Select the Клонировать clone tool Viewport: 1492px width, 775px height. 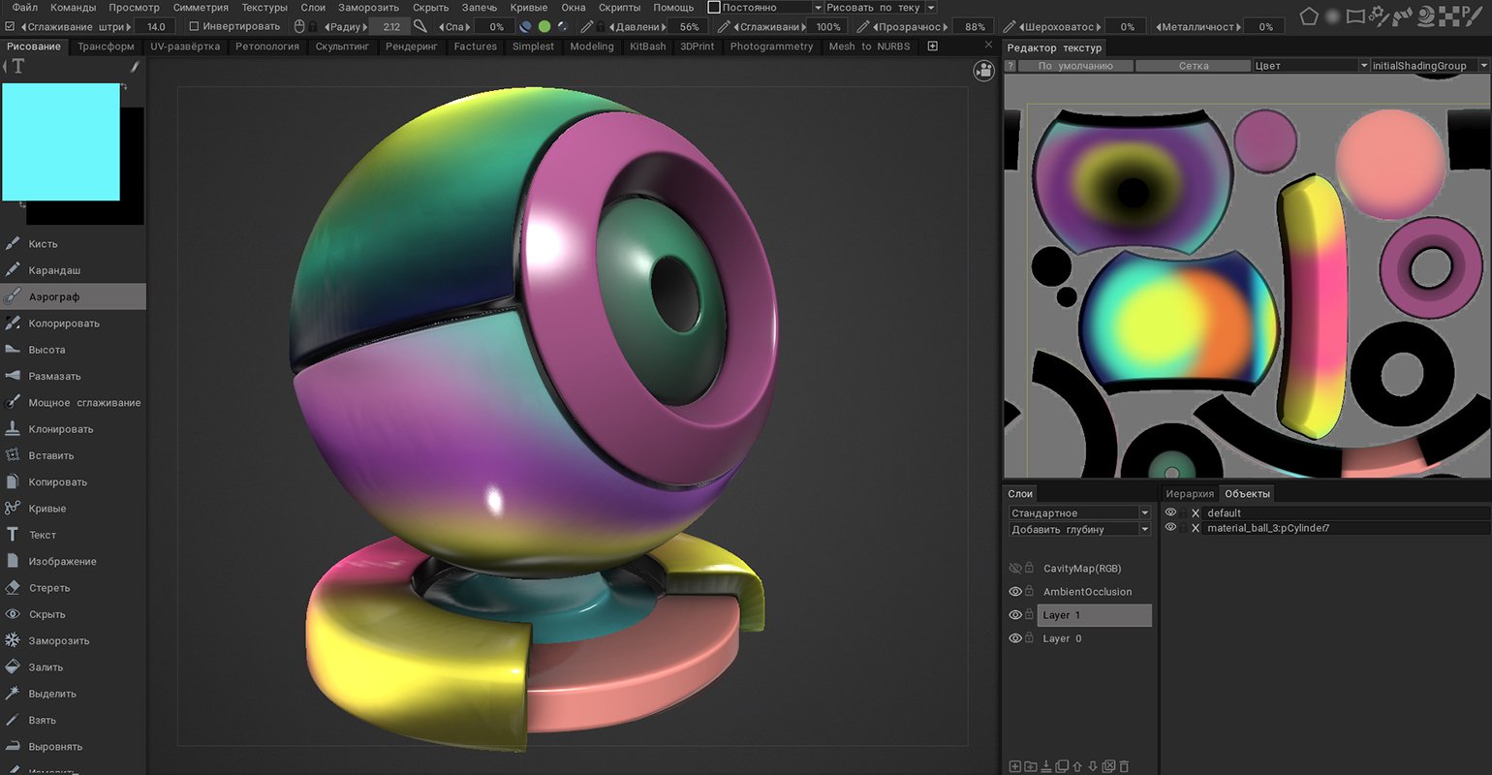60,429
